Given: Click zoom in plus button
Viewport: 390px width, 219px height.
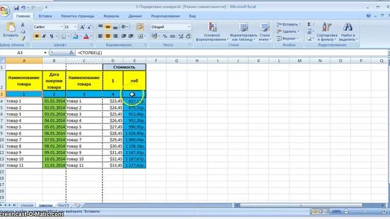Looking at the screenshot, I should click(x=384, y=211).
